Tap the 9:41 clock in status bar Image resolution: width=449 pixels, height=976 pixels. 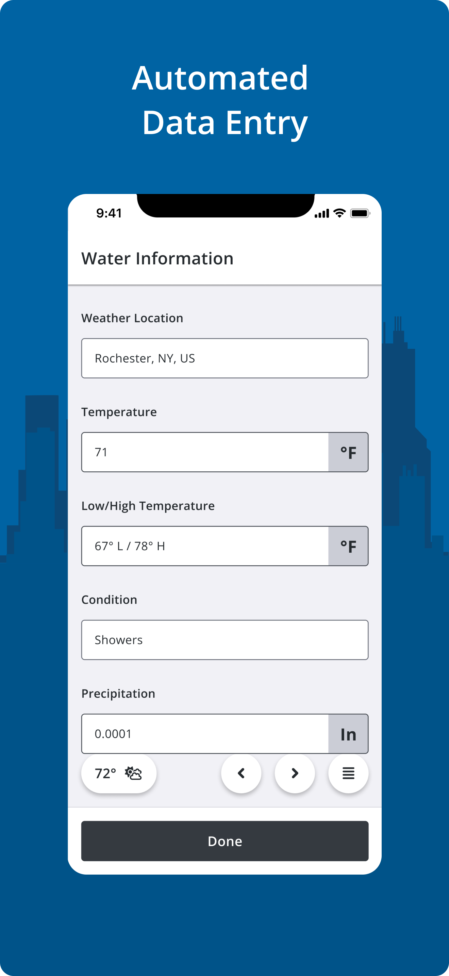(109, 213)
